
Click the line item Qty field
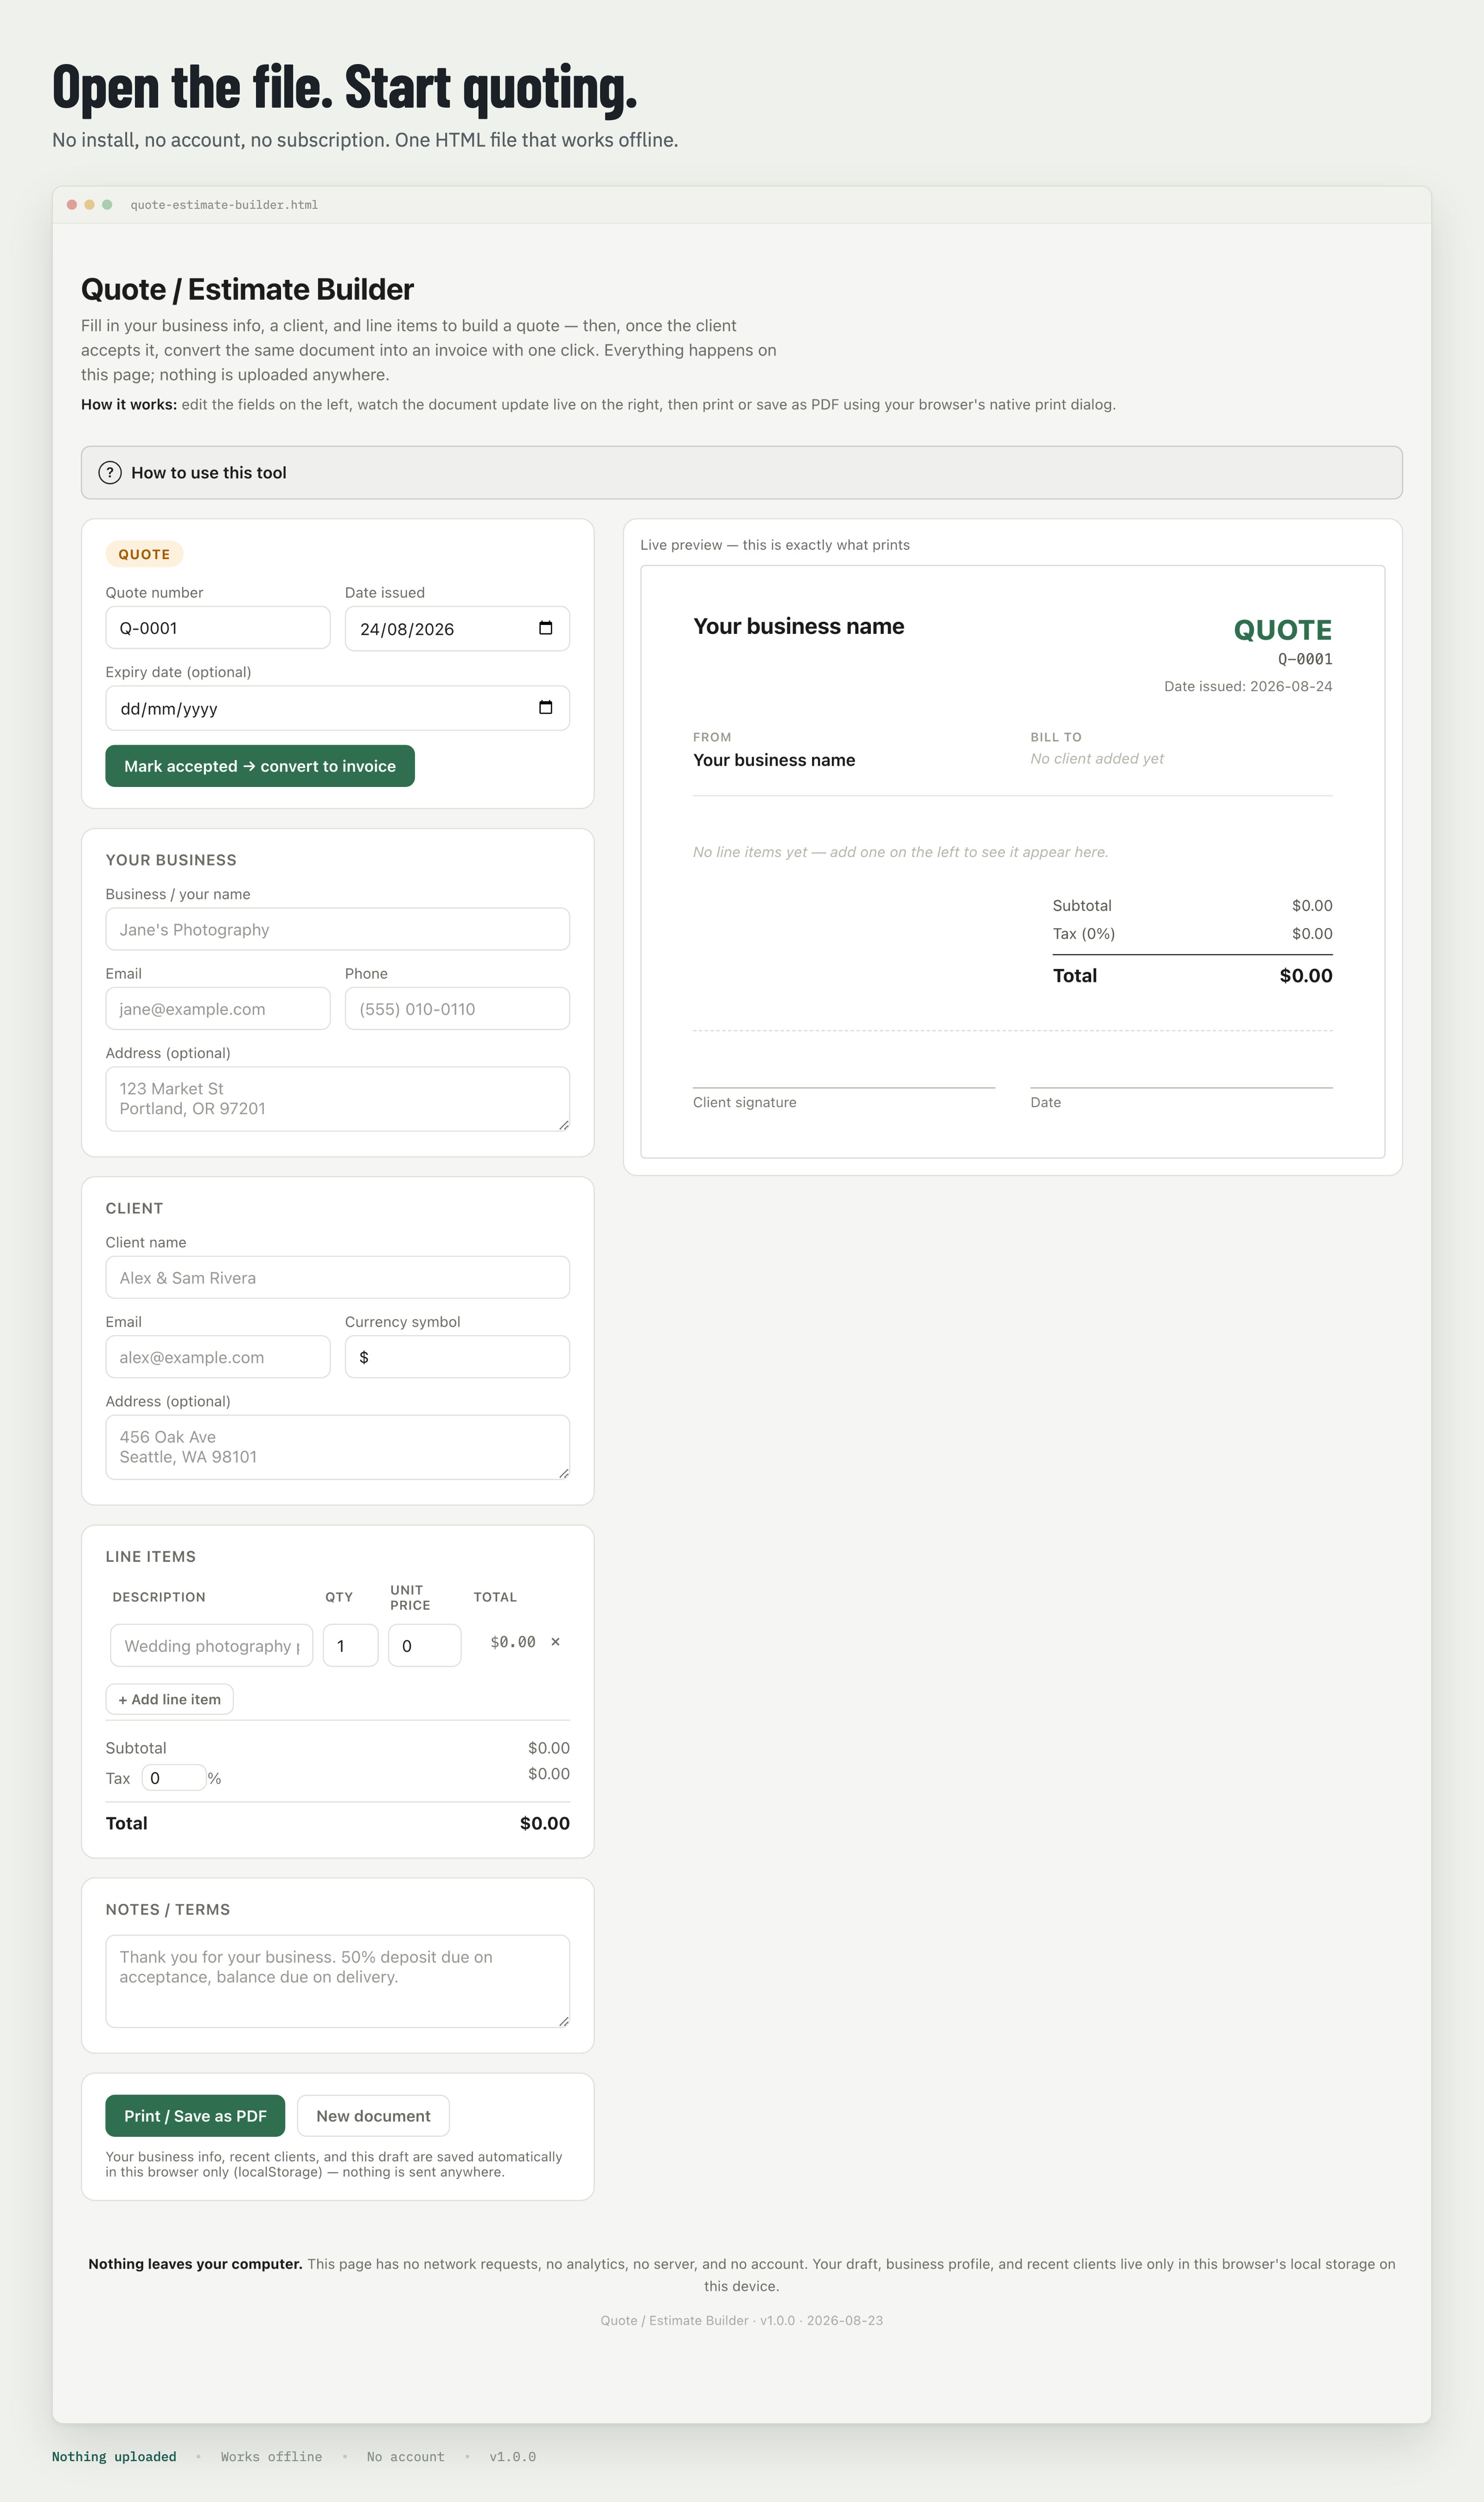tap(350, 1646)
